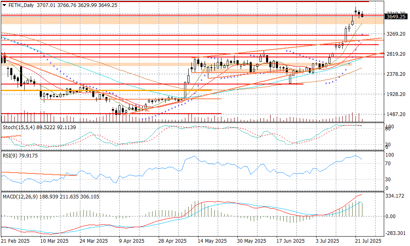Screen dimensions: 410x246
Task: Click the 3 Jul 2025 date label
Action: [x=327, y=241]
